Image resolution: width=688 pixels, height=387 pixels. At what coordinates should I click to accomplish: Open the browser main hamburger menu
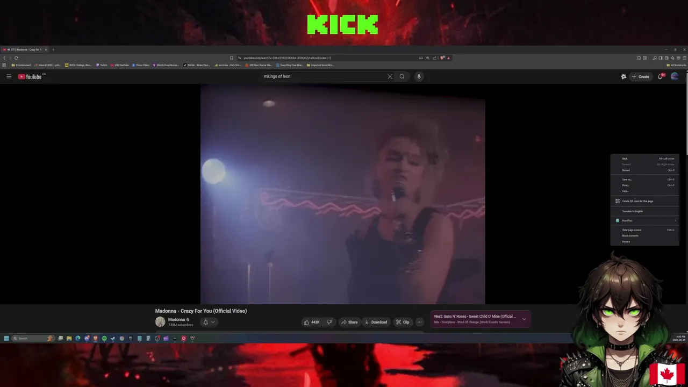(684, 58)
